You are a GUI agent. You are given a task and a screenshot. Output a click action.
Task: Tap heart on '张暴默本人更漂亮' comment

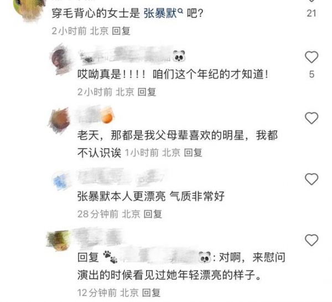pyautogui.click(x=312, y=179)
